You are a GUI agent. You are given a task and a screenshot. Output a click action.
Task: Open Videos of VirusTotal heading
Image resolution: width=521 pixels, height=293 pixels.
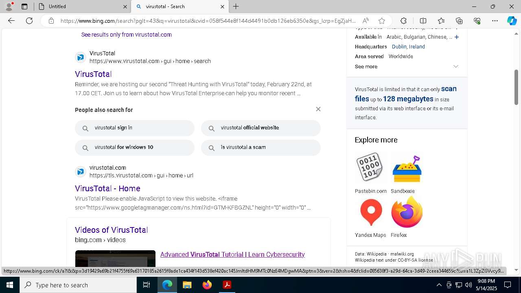111,230
